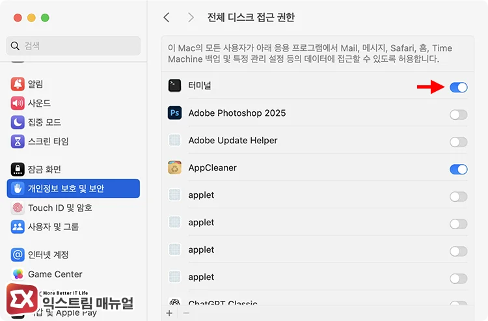Viewport: 488px width, 321px height.
Task: Click the Lock Screen (잠금 화면) icon
Action: point(18,169)
